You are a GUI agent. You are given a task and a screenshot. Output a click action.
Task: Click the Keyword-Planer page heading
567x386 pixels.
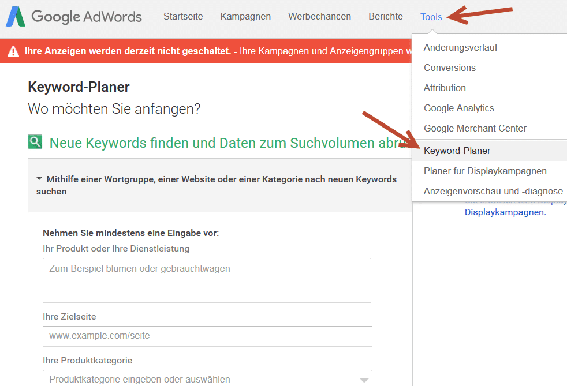tap(79, 87)
